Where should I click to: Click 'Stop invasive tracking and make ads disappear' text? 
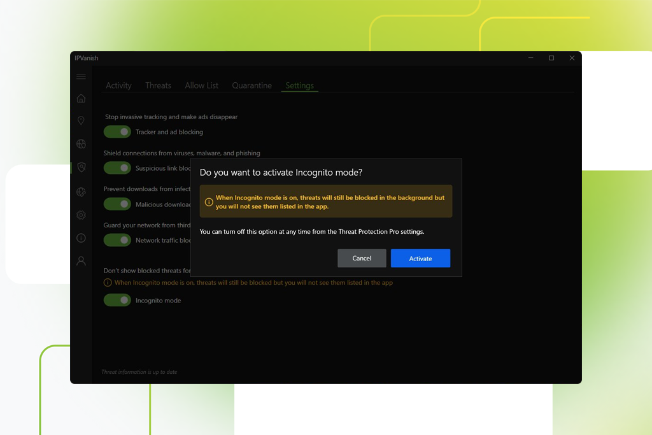(171, 117)
